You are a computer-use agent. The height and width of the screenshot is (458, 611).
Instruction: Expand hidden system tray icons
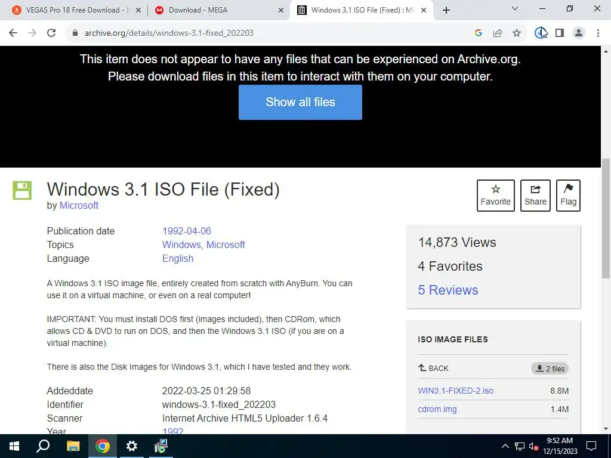[505, 446]
